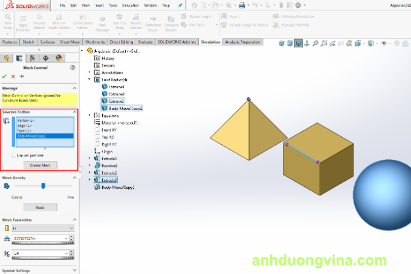Pin the Mesh Control panel with pushpin icon

pyautogui.click(x=22, y=77)
